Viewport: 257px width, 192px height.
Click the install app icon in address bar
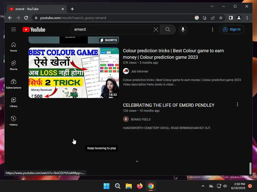pos(205,18)
